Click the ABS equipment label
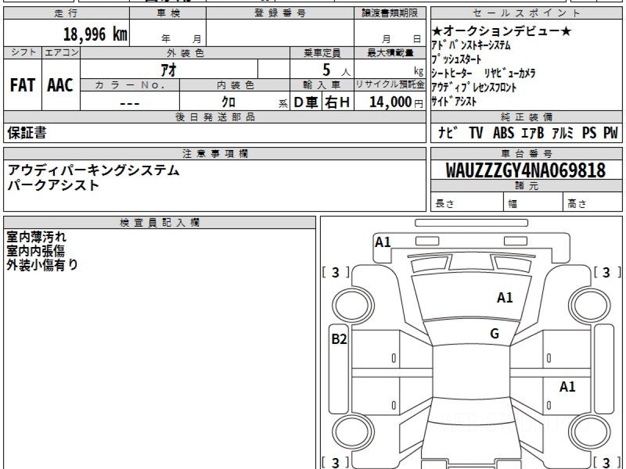Screen dimensions: 626x469 pos(503,133)
